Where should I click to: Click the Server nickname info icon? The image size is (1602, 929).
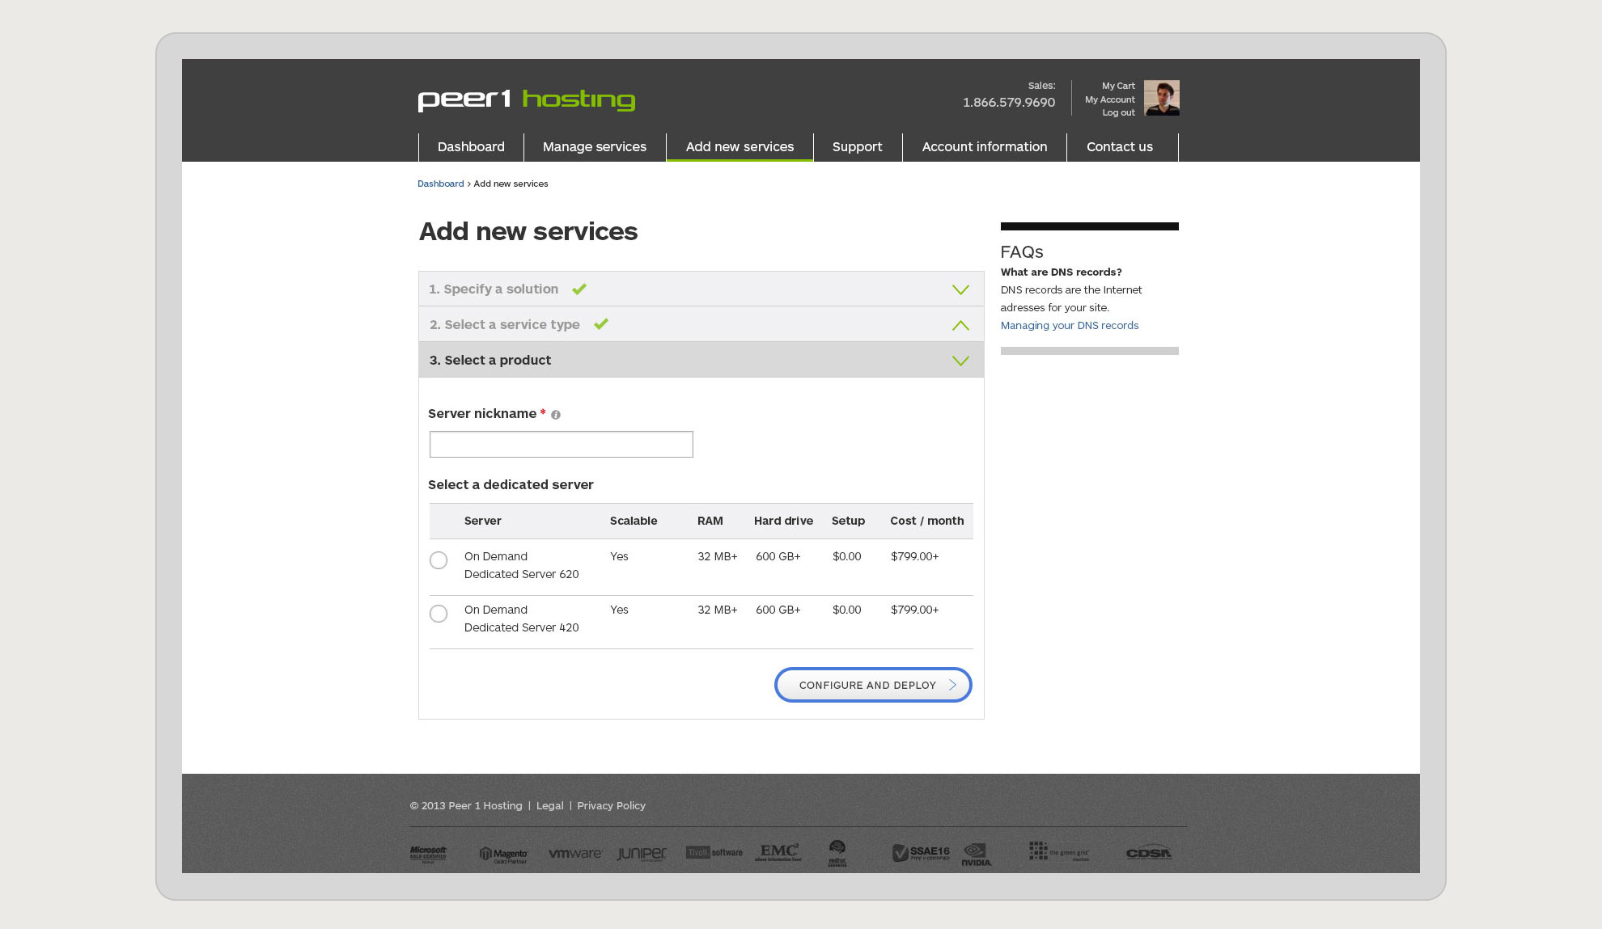click(x=556, y=415)
